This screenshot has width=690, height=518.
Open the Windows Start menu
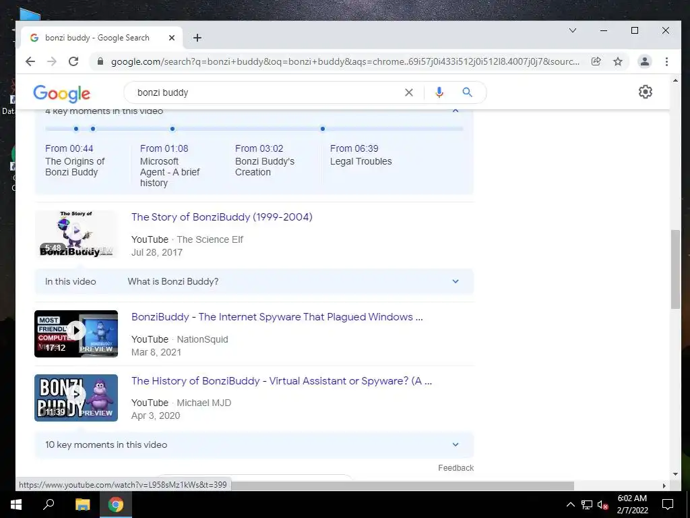[x=16, y=505]
